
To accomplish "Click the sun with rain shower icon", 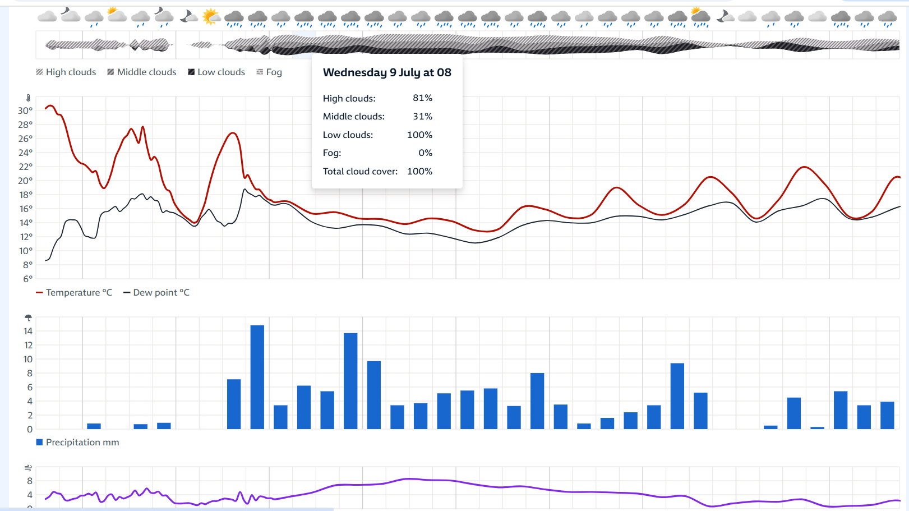I will coord(700,17).
